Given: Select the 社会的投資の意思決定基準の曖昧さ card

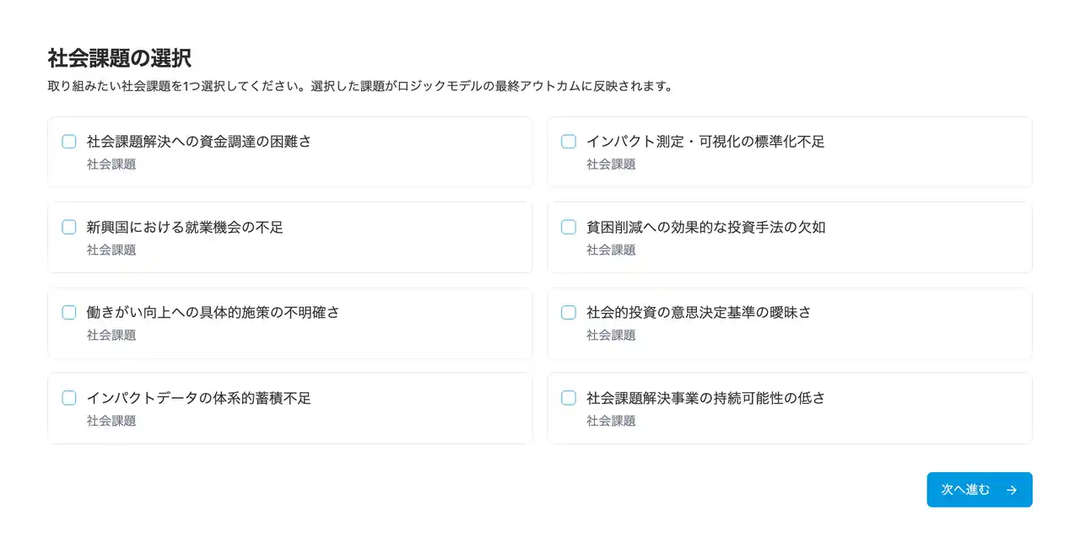Looking at the screenshot, I should coord(790,324).
